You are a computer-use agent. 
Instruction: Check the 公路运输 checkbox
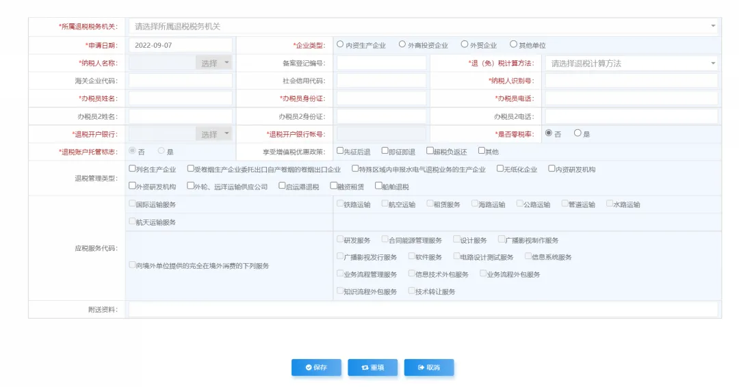[519, 204]
